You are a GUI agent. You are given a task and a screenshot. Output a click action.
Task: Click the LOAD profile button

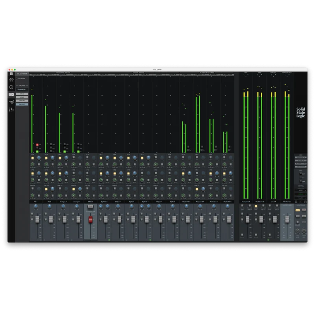click(x=22, y=97)
